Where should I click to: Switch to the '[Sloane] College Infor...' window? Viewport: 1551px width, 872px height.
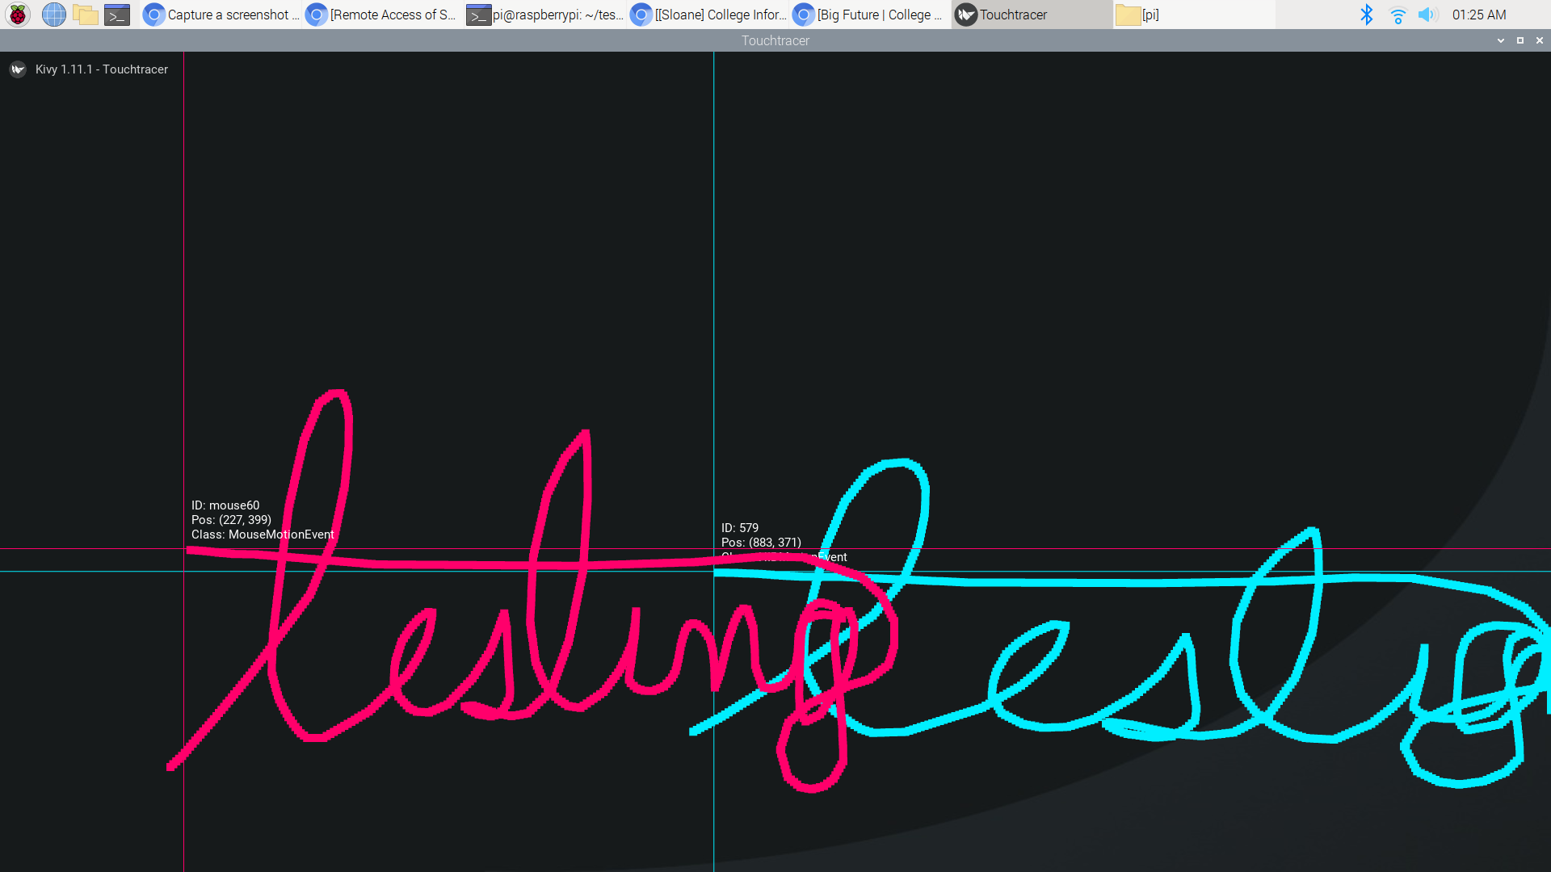pos(707,14)
